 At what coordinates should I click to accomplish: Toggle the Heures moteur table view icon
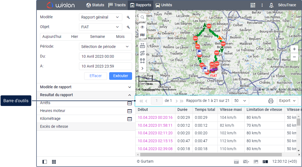pos(130,111)
